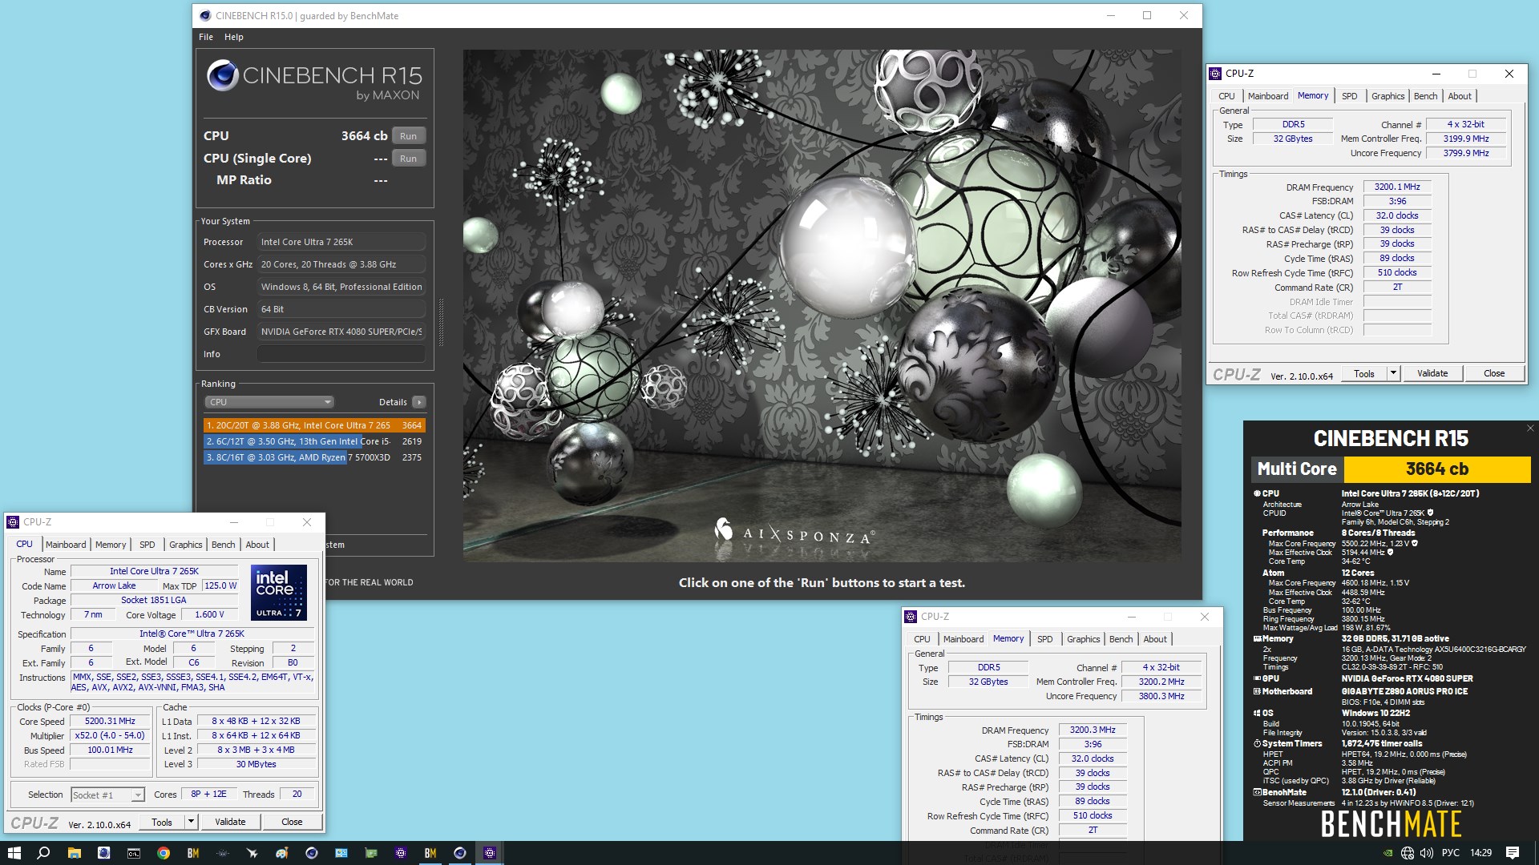Click Validate in bottom-left CPU-Z window
Screen dimensions: 1539x865
(x=230, y=822)
